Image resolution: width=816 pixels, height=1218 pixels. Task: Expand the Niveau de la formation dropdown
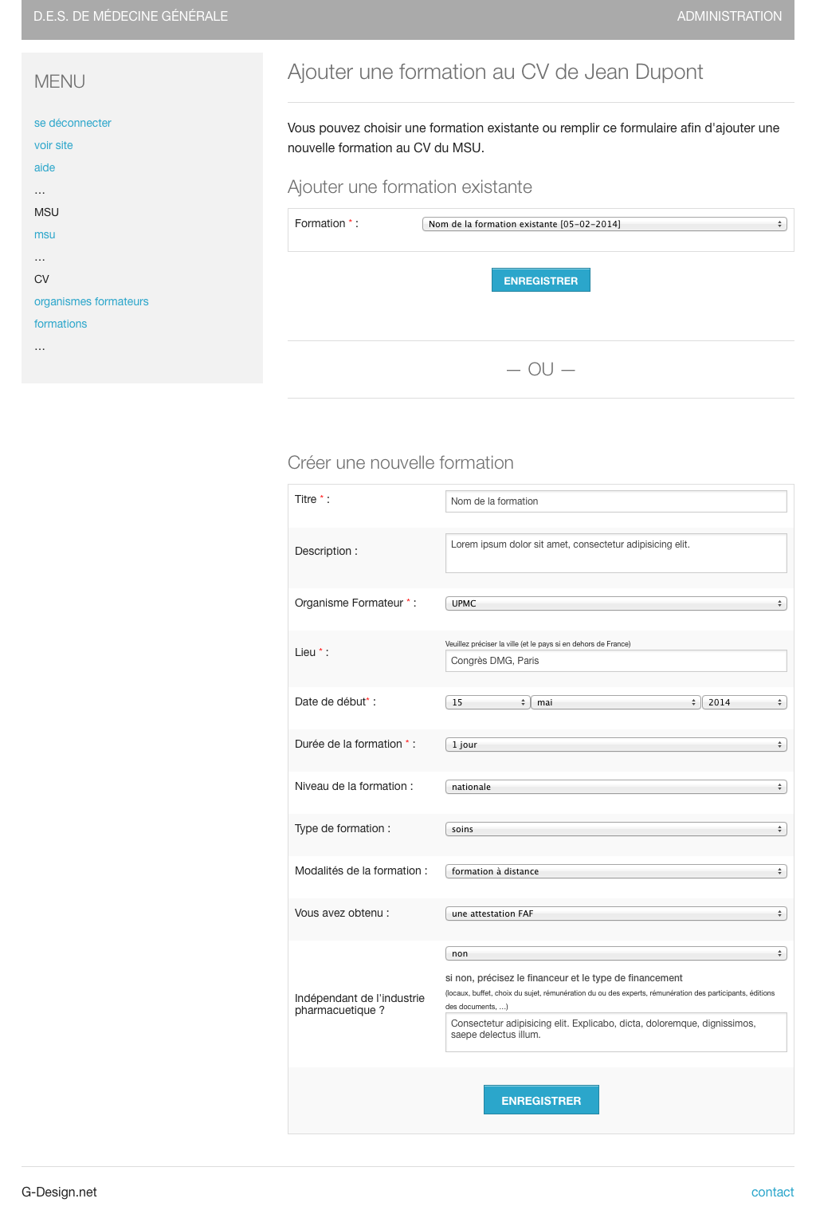click(615, 787)
